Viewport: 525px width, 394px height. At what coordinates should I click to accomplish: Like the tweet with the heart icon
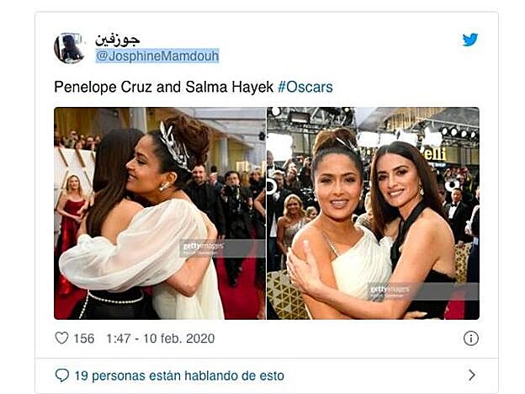pyautogui.click(x=61, y=338)
